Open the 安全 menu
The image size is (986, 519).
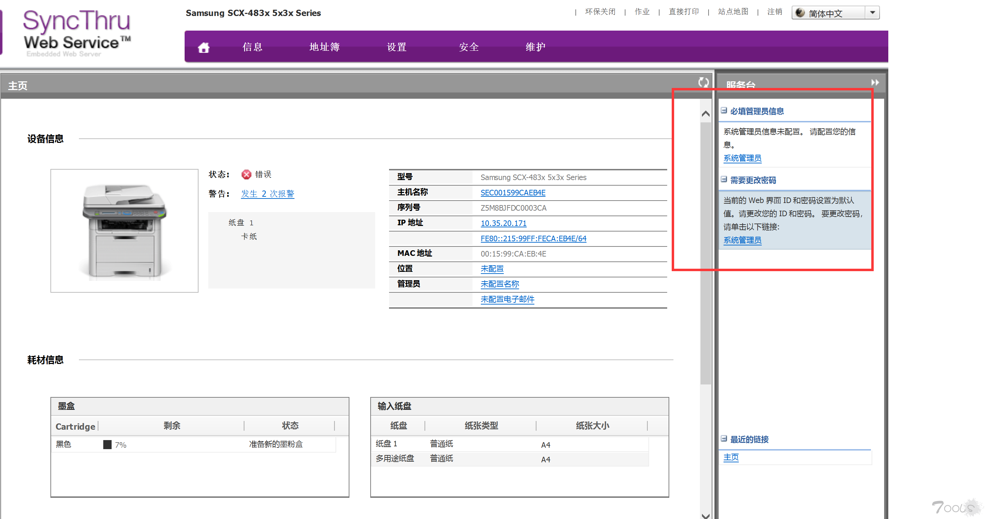469,47
